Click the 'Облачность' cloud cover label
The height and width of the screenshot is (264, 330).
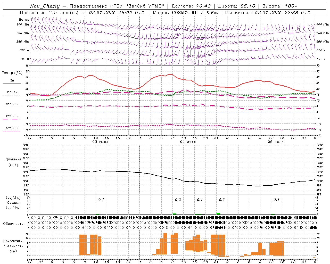[x=13, y=224]
